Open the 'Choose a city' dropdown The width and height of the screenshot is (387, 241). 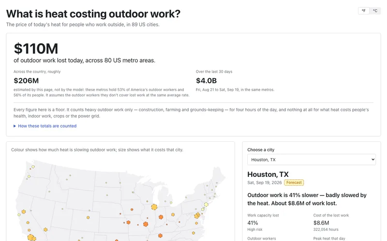pos(312,160)
